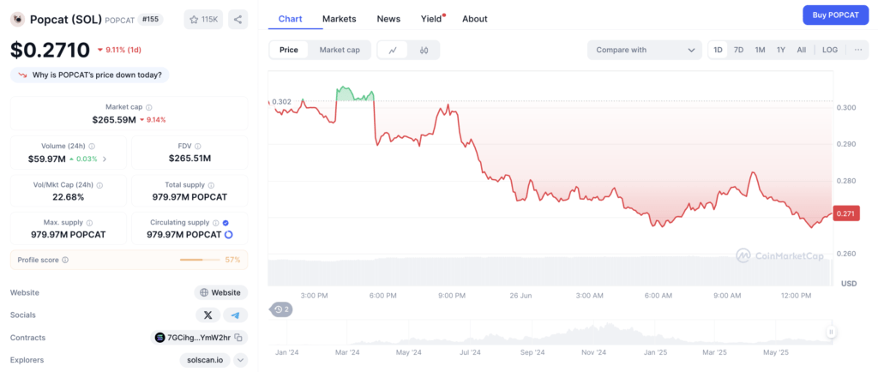
Task: Click the Profile score progress bar
Action: point(200,260)
